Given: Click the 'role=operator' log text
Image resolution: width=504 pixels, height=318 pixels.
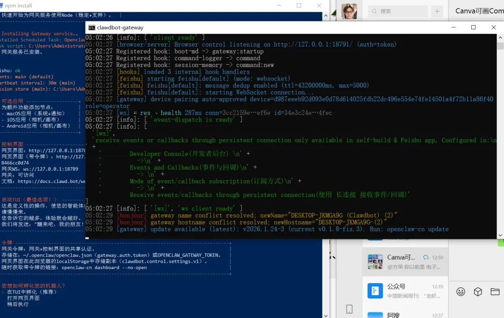Looking at the screenshot, I should tap(107, 106).
